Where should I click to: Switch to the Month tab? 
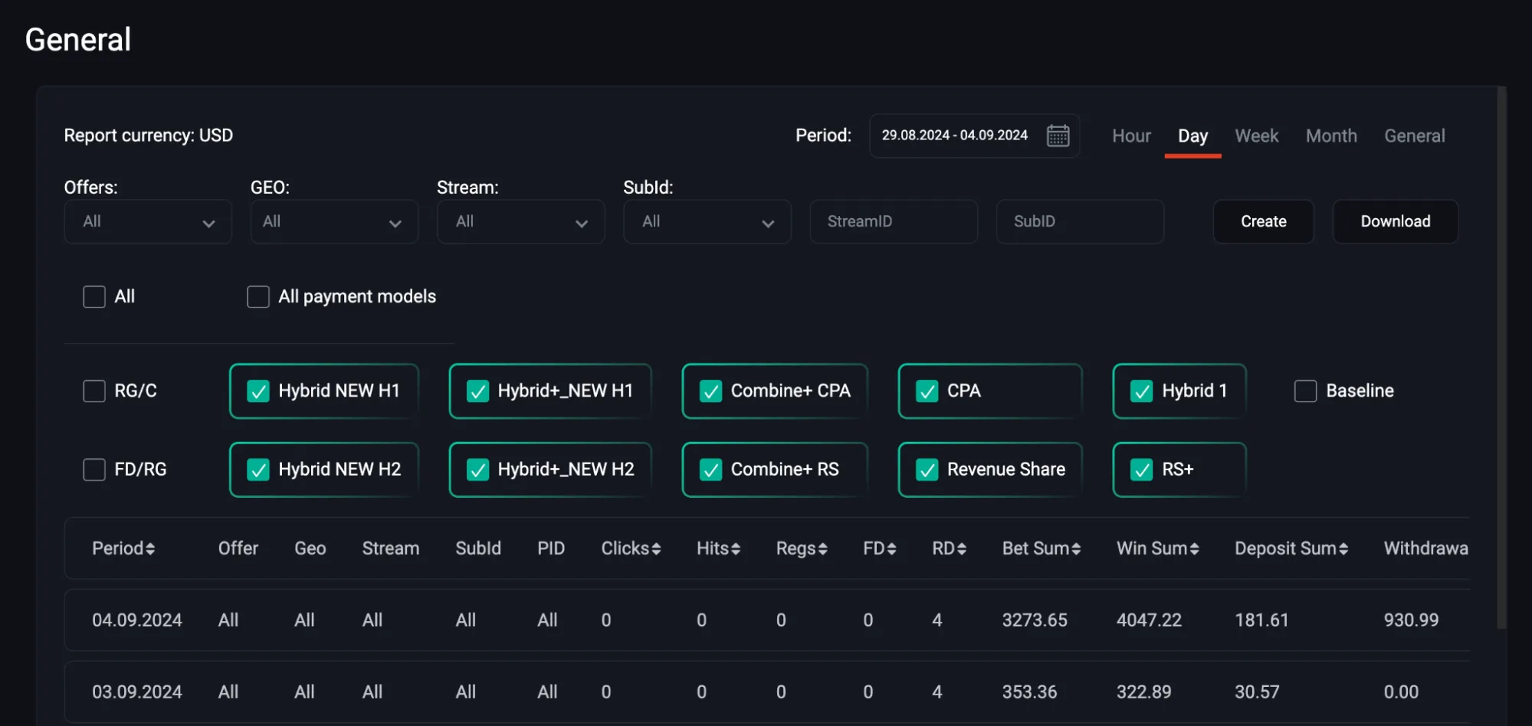[1331, 136]
